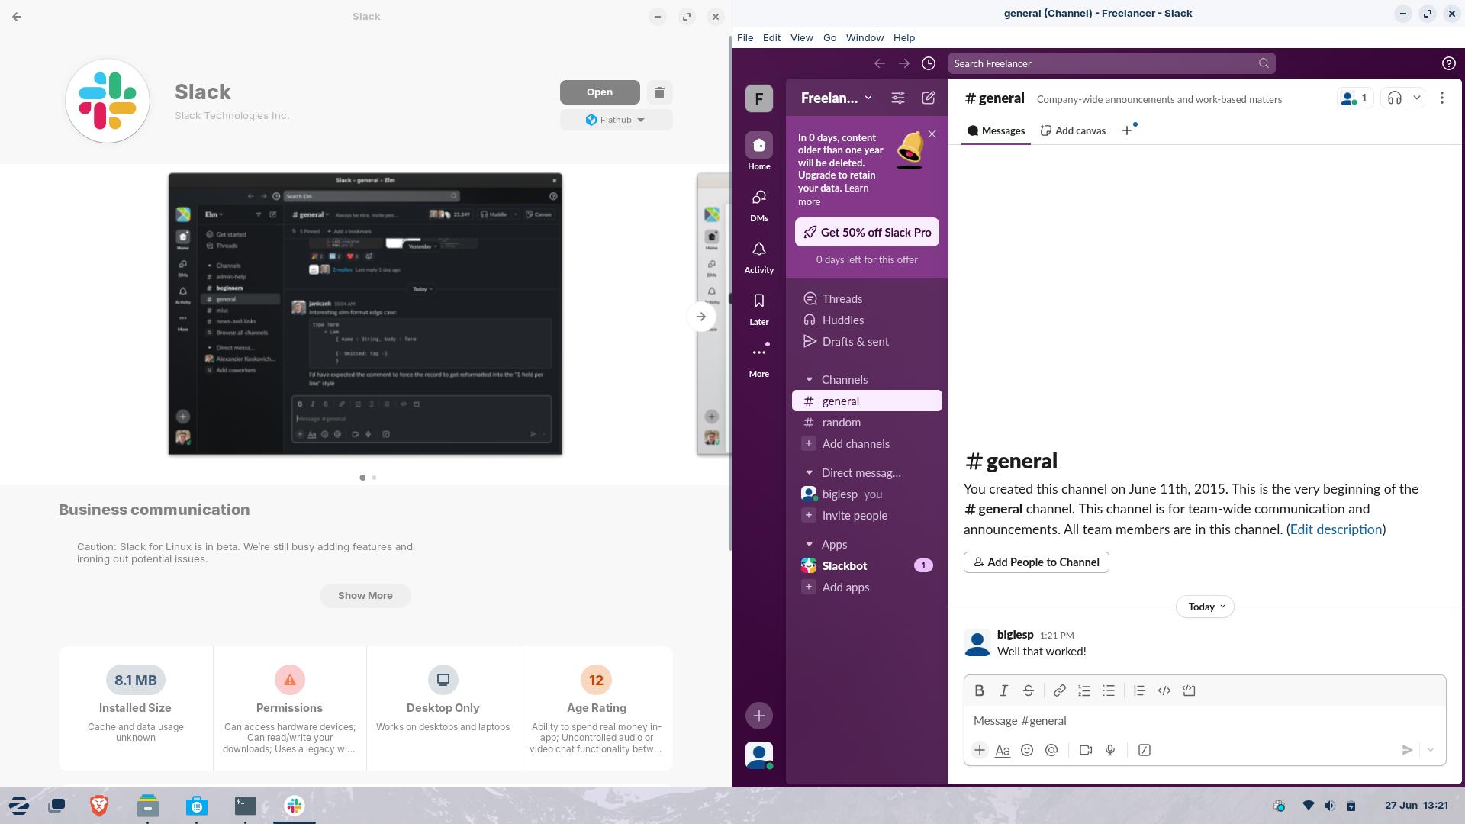Open DMs in the Slack rail
The image size is (1465, 824).
click(x=758, y=204)
